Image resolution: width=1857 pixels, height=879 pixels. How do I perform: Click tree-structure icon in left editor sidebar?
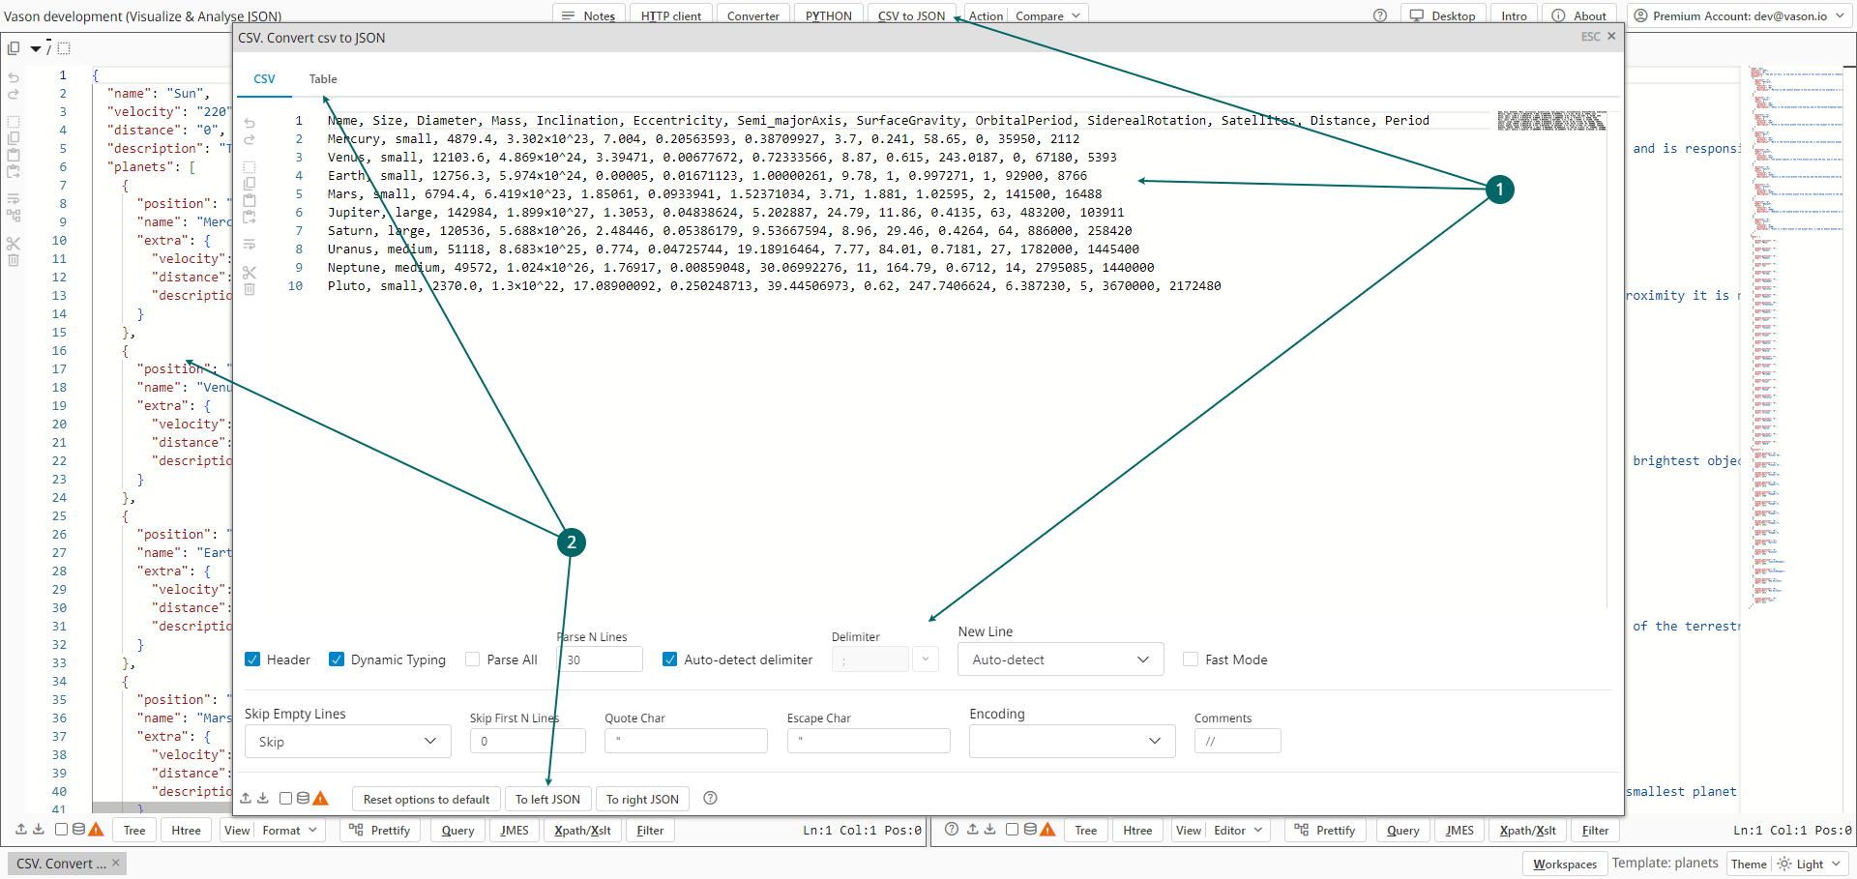(14, 216)
